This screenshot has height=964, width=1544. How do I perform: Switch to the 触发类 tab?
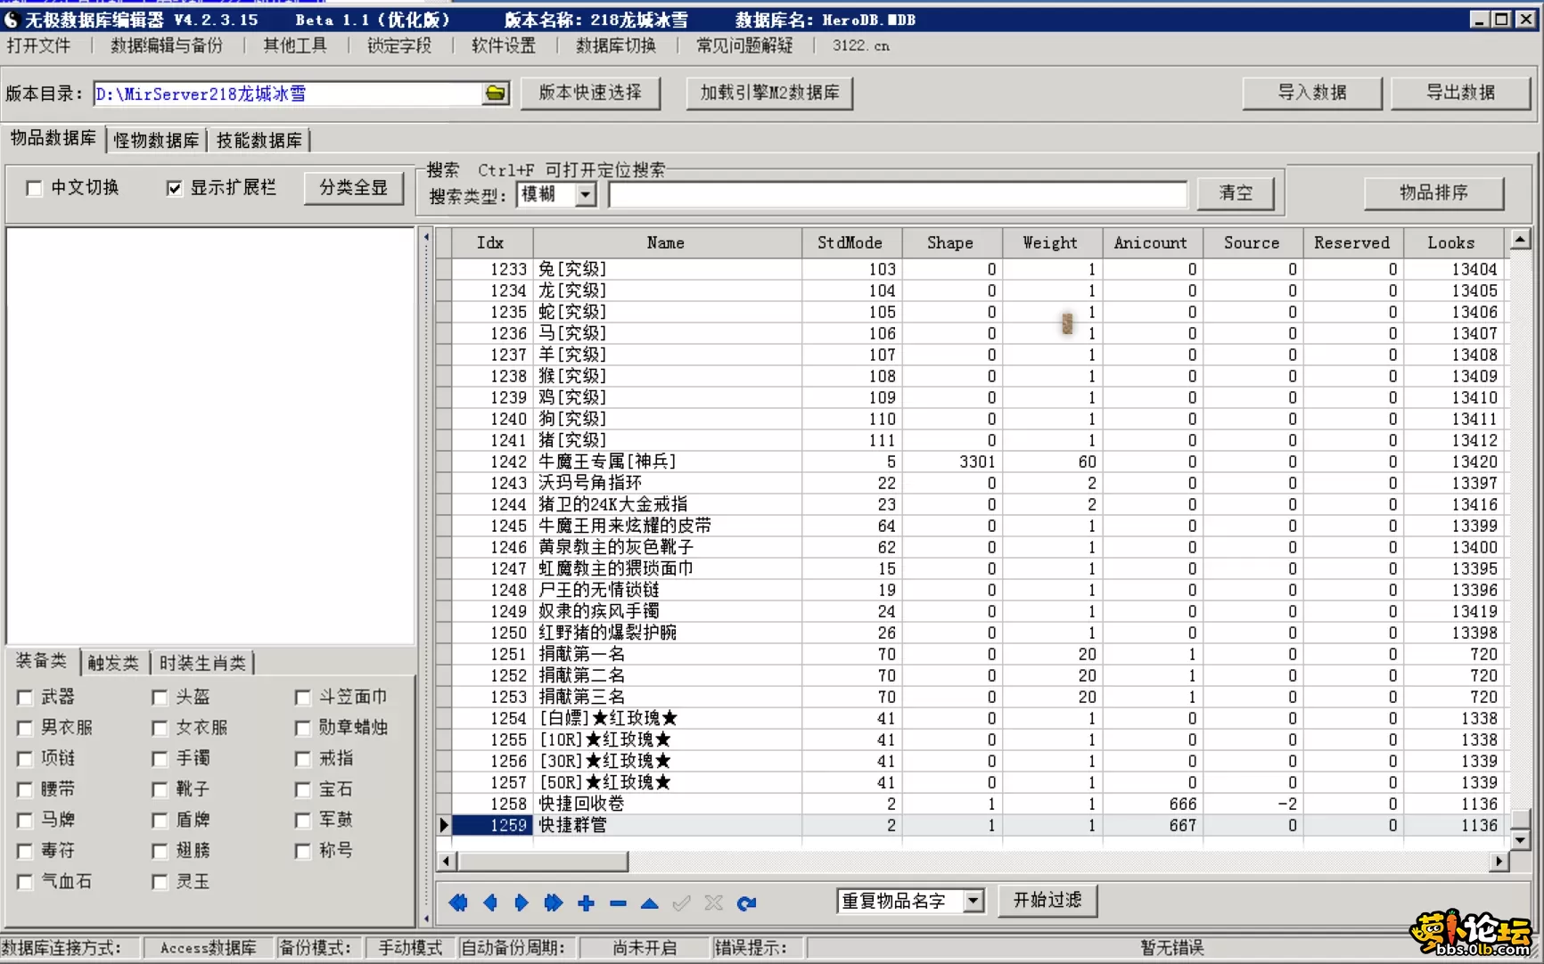click(113, 663)
